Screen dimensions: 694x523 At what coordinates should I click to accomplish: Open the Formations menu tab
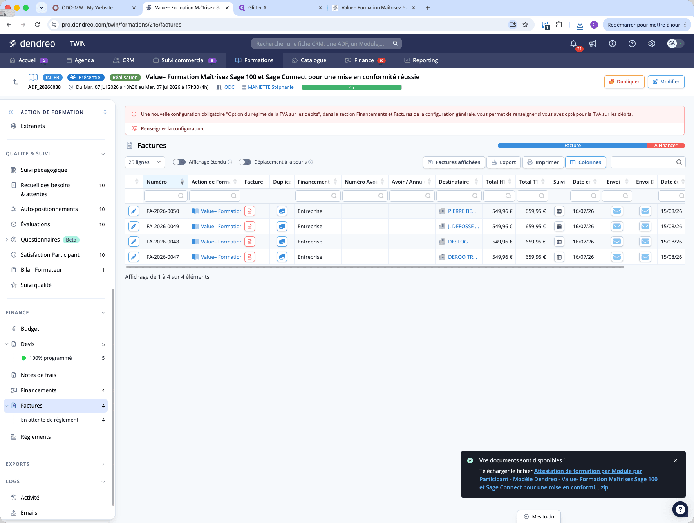254,60
